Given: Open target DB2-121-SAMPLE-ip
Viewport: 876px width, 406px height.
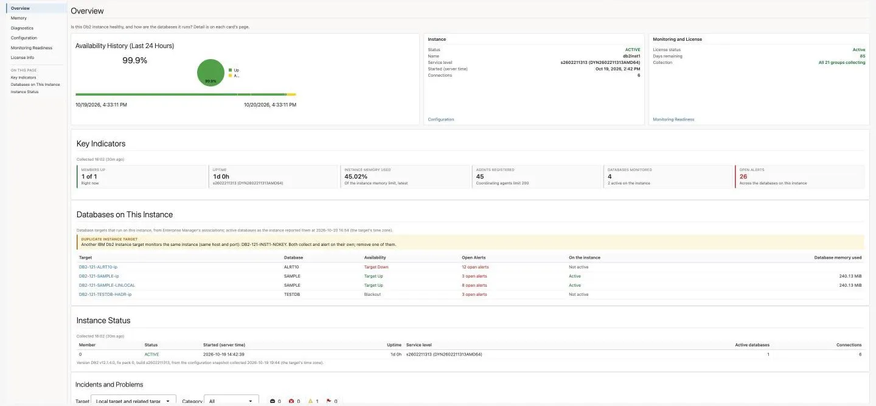Looking at the screenshot, I should 99,276.
